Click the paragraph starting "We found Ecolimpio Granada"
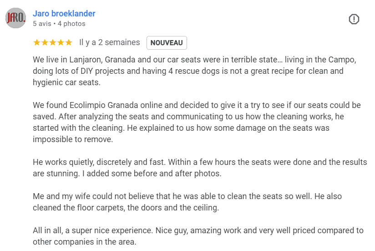 point(196,123)
